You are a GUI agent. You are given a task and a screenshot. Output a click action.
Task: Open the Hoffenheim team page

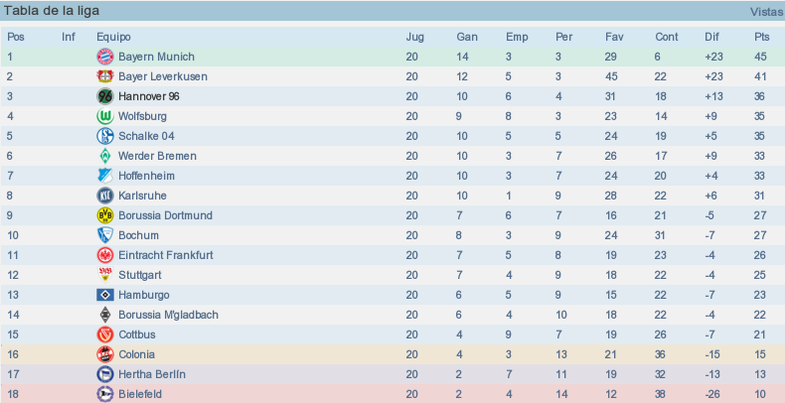click(x=146, y=176)
